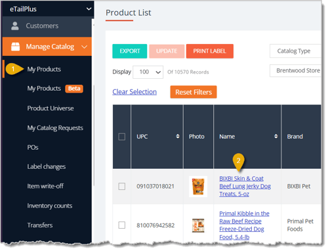Check the row for UPC 091037018021

pos(122,187)
